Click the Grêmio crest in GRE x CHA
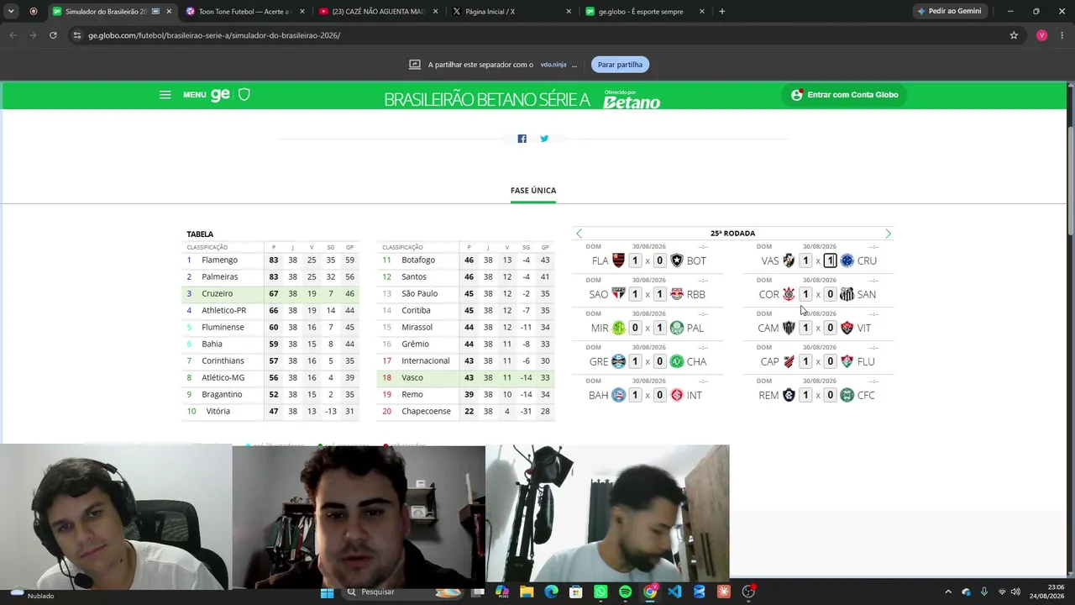The image size is (1075, 605). click(x=618, y=361)
